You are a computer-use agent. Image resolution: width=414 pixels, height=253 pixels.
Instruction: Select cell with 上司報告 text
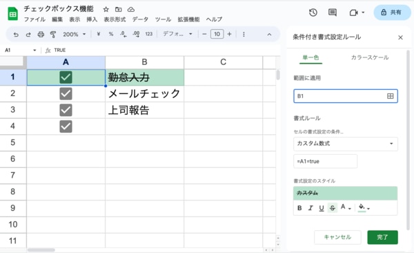point(144,110)
